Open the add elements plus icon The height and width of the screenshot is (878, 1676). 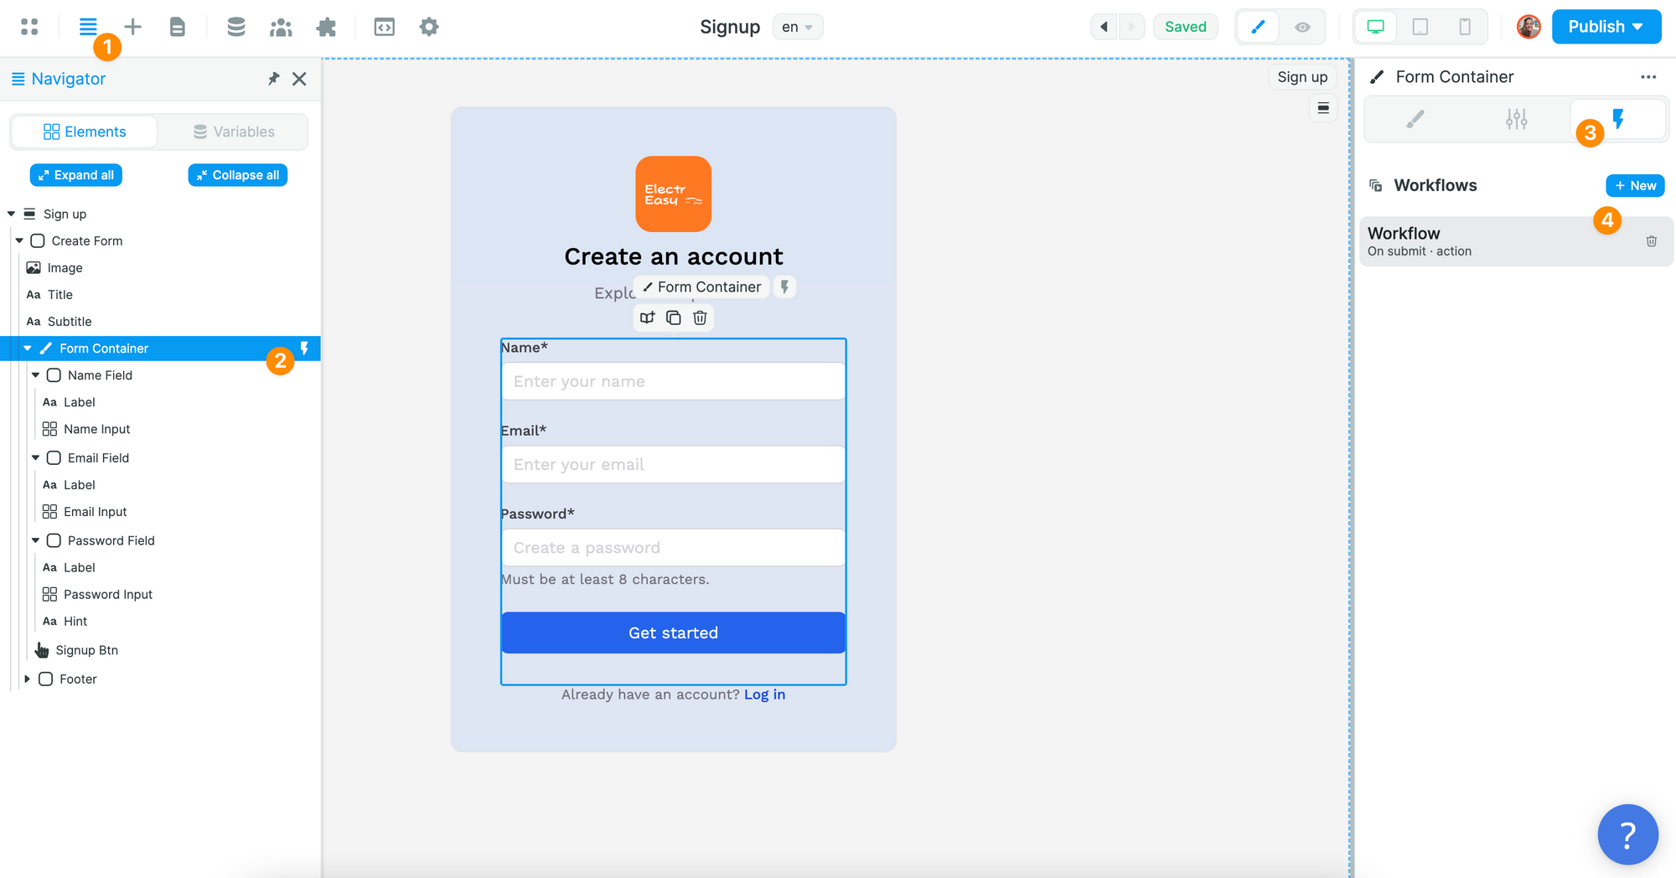tap(132, 27)
